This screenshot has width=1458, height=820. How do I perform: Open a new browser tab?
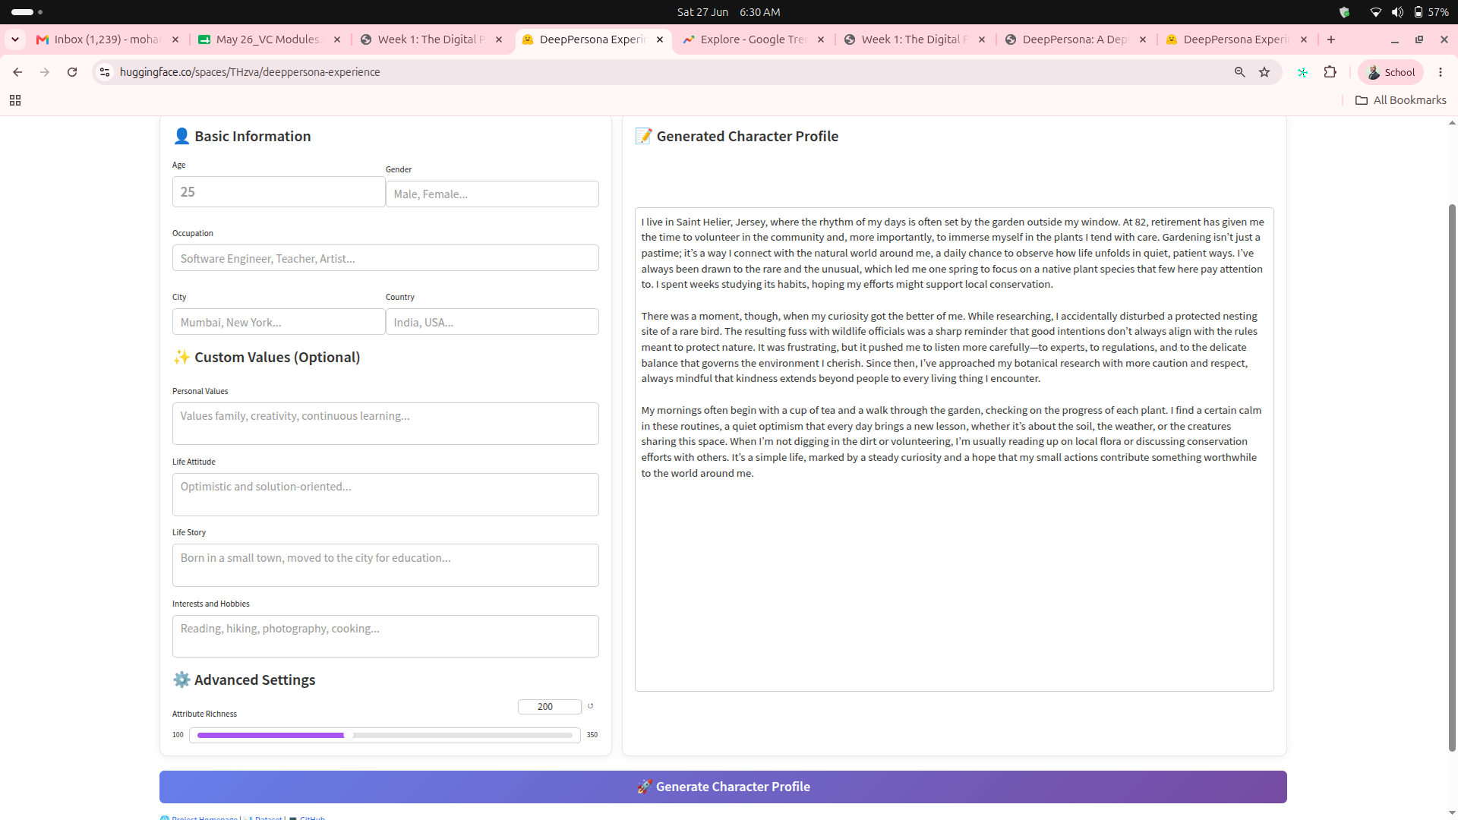(1331, 39)
